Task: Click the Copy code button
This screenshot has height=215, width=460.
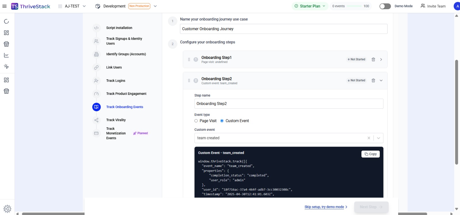Action: point(371,154)
